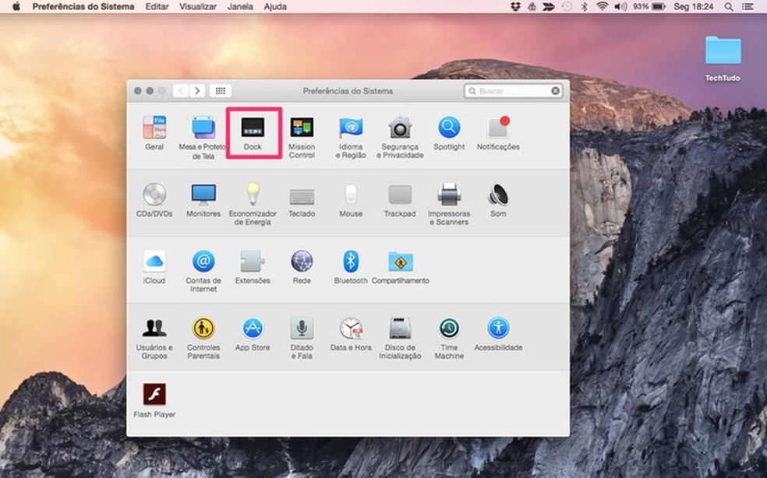Open the Editar menu
767x478 pixels.
click(x=157, y=7)
